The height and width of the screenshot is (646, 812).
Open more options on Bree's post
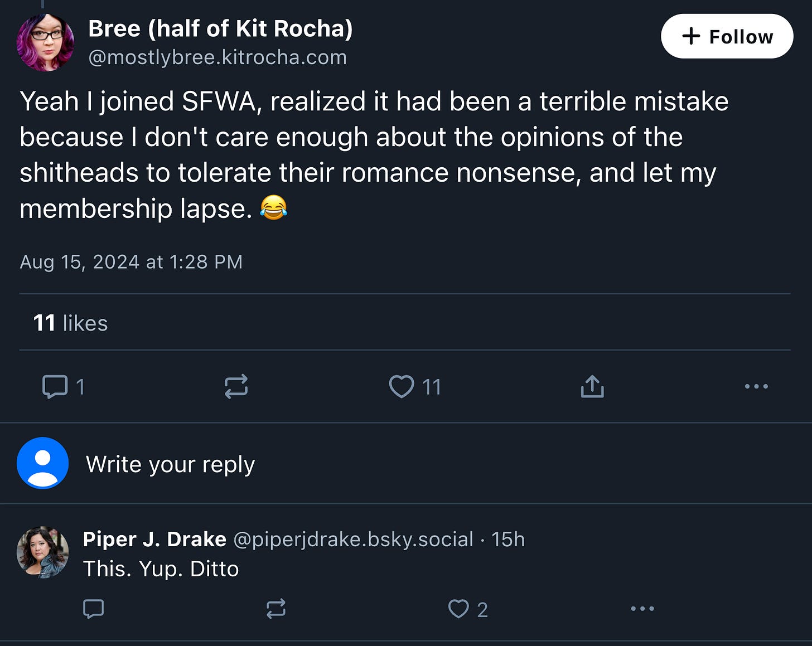(x=756, y=386)
